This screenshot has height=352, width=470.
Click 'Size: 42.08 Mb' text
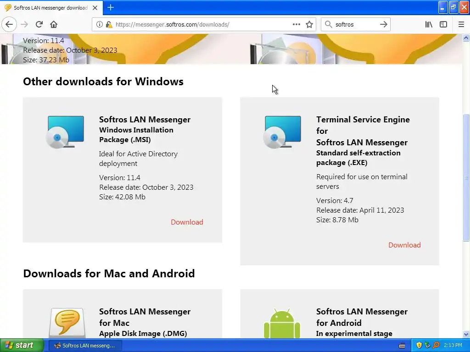[122, 197]
